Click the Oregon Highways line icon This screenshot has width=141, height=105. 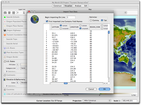pos(5,30)
